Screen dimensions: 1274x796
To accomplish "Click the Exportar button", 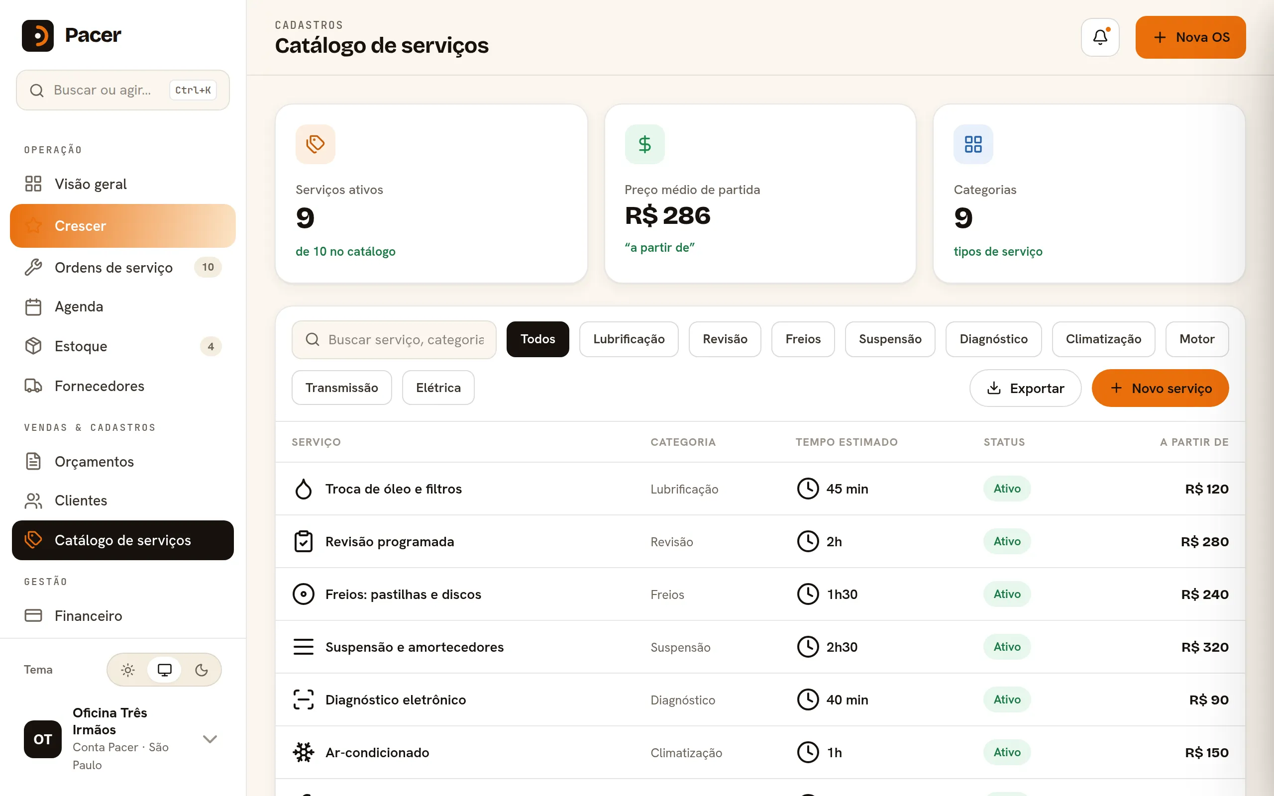I will pyautogui.click(x=1025, y=388).
